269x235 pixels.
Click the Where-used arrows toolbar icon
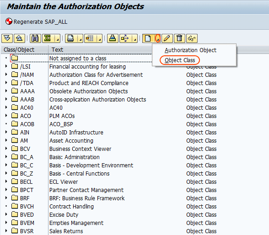click(125, 38)
